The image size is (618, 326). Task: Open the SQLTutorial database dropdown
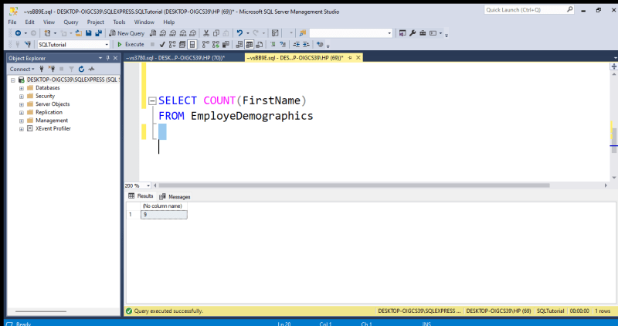(x=107, y=45)
